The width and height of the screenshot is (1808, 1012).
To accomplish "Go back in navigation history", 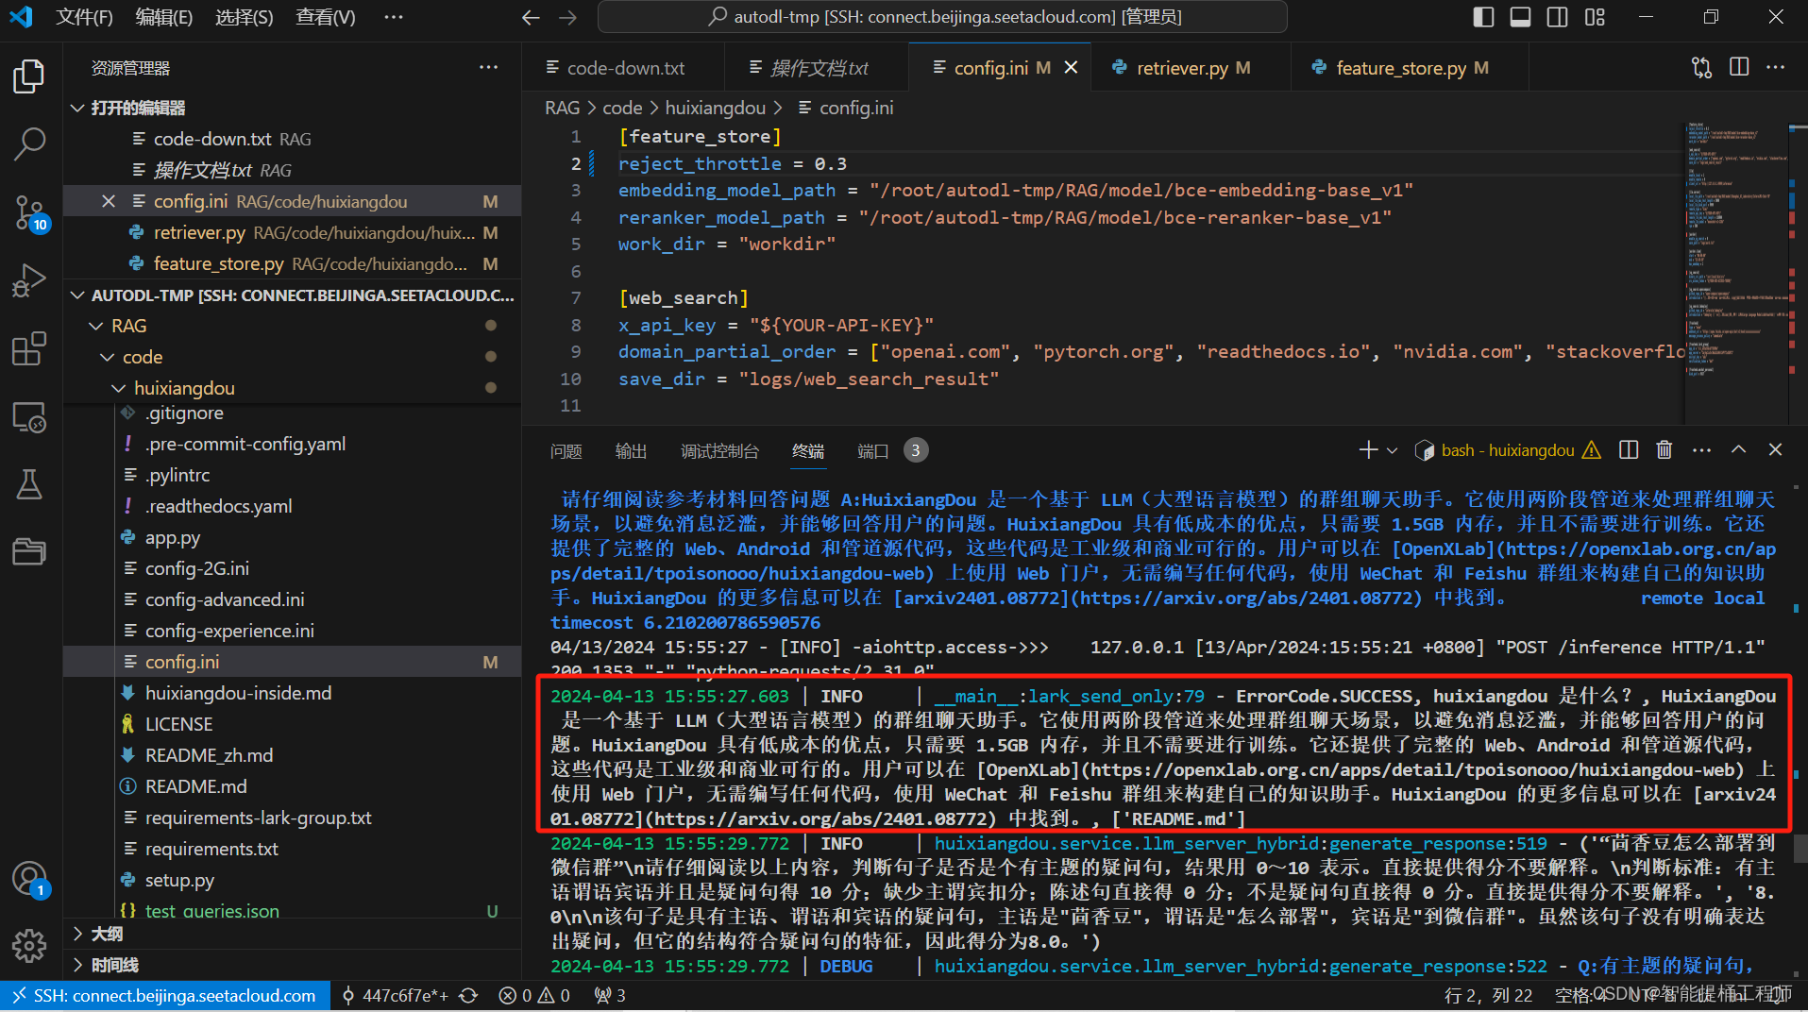I will click(531, 17).
